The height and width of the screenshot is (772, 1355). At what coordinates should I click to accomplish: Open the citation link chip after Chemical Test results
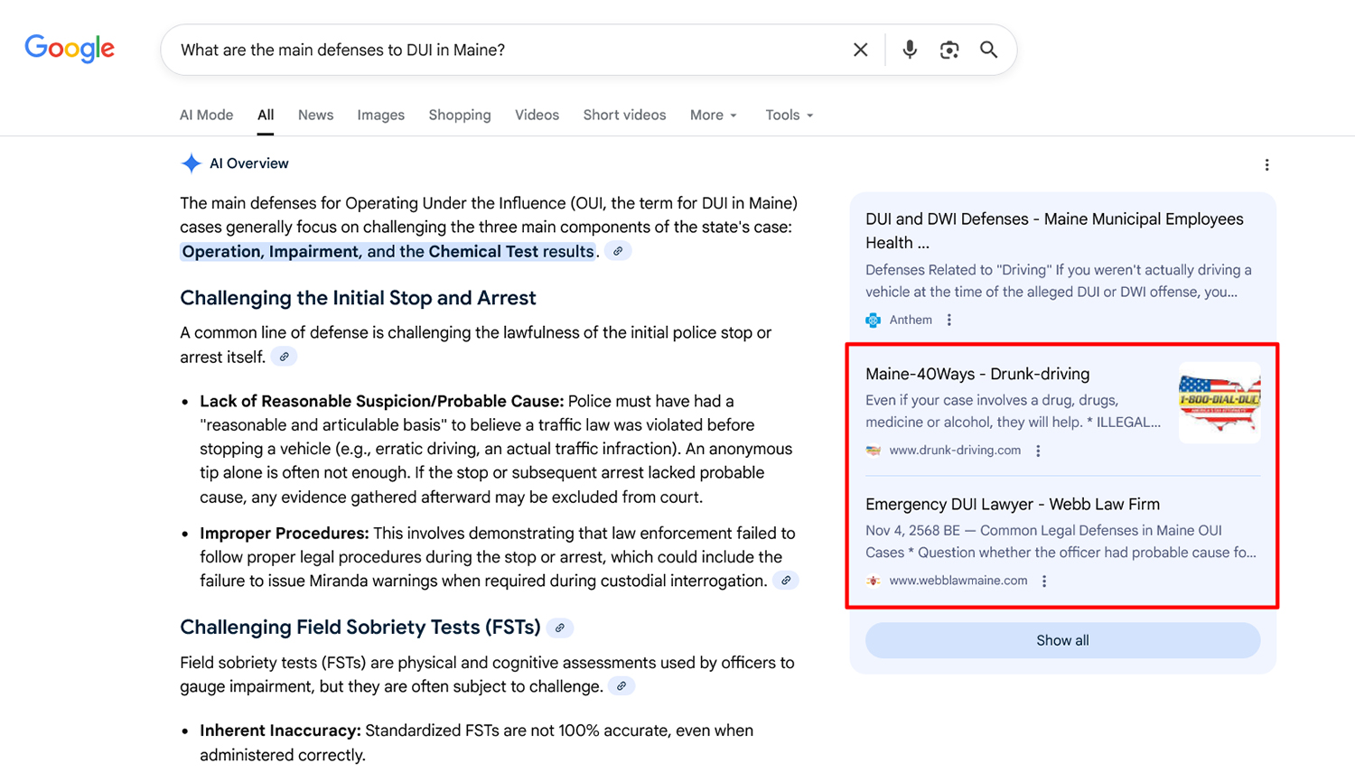pyautogui.click(x=619, y=251)
